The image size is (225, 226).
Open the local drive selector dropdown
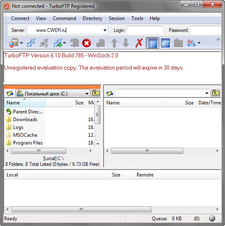87,94
